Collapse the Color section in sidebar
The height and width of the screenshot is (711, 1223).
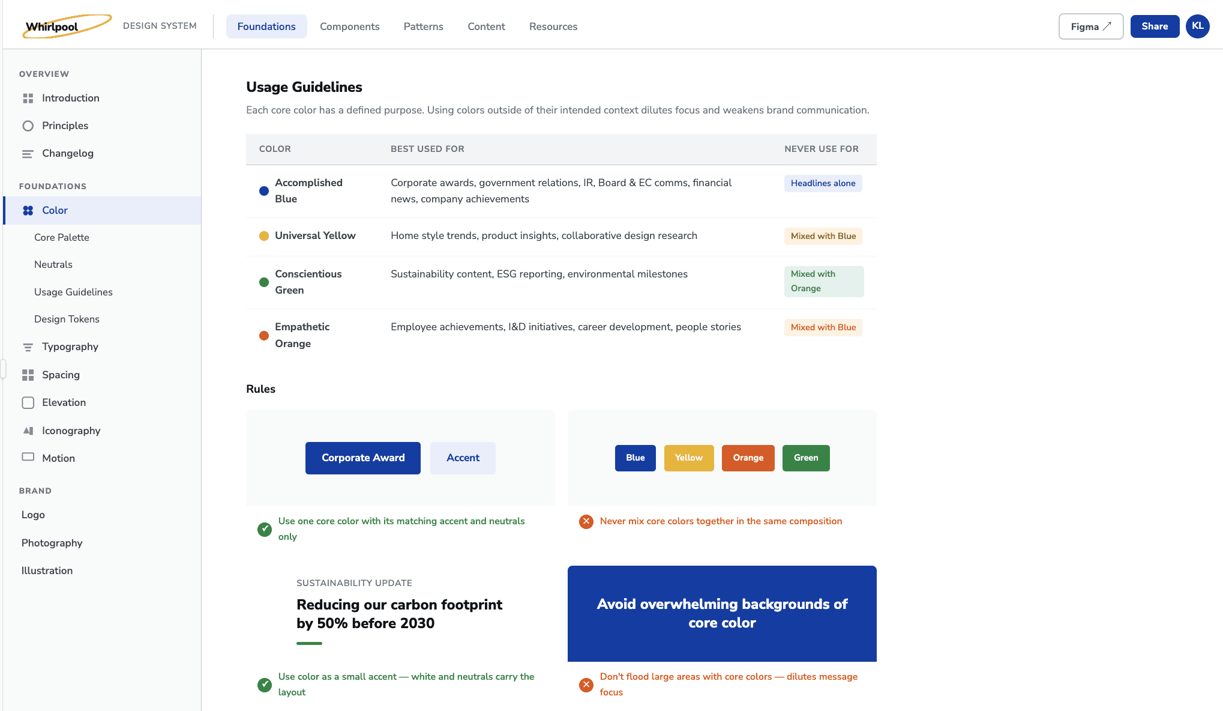(55, 210)
